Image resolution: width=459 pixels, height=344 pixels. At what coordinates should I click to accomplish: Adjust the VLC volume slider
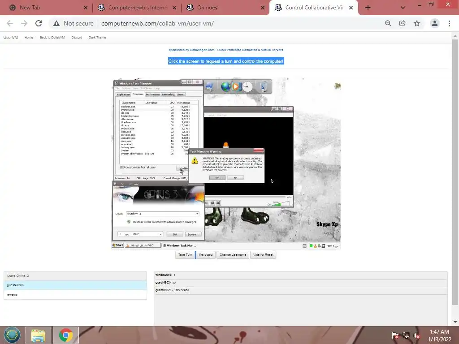pyautogui.click(x=281, y=204)
